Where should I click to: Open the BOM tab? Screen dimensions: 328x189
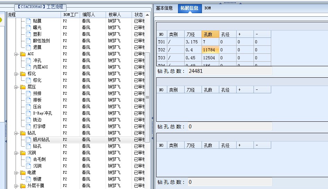207,8
